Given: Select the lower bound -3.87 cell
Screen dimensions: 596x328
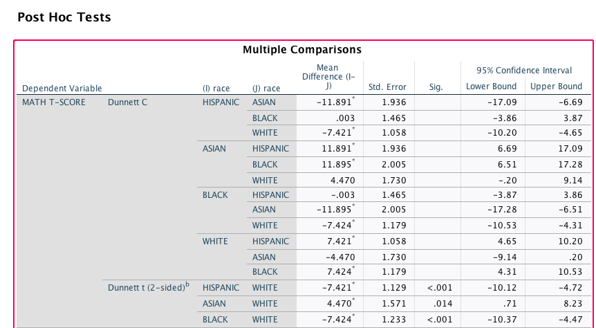Looking at the screenshot, I should 505,195.
